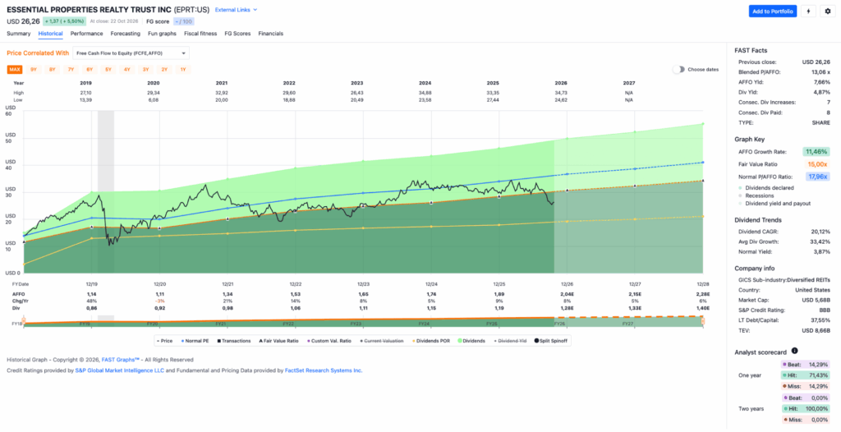The height and width of the screenshot is (432, 841).
Task: Click the 2024 High value 34,88
Action: pos(426,93)
